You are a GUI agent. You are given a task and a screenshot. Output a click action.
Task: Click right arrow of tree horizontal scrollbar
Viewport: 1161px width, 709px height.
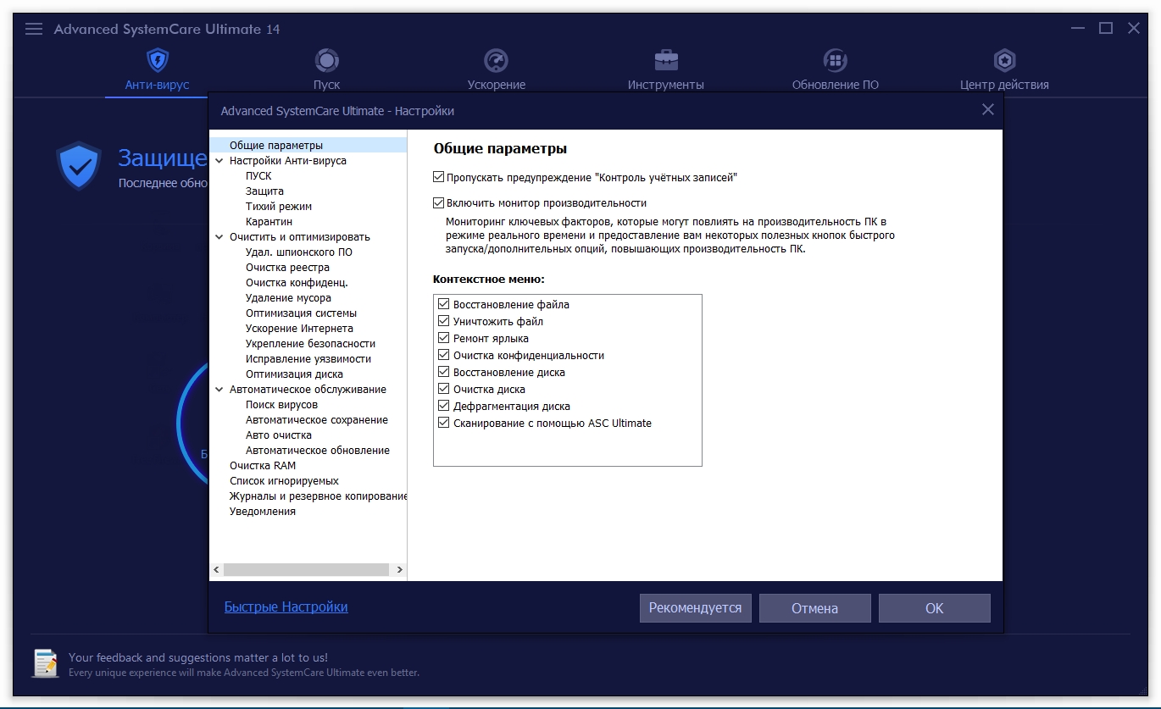click(400, 570)
